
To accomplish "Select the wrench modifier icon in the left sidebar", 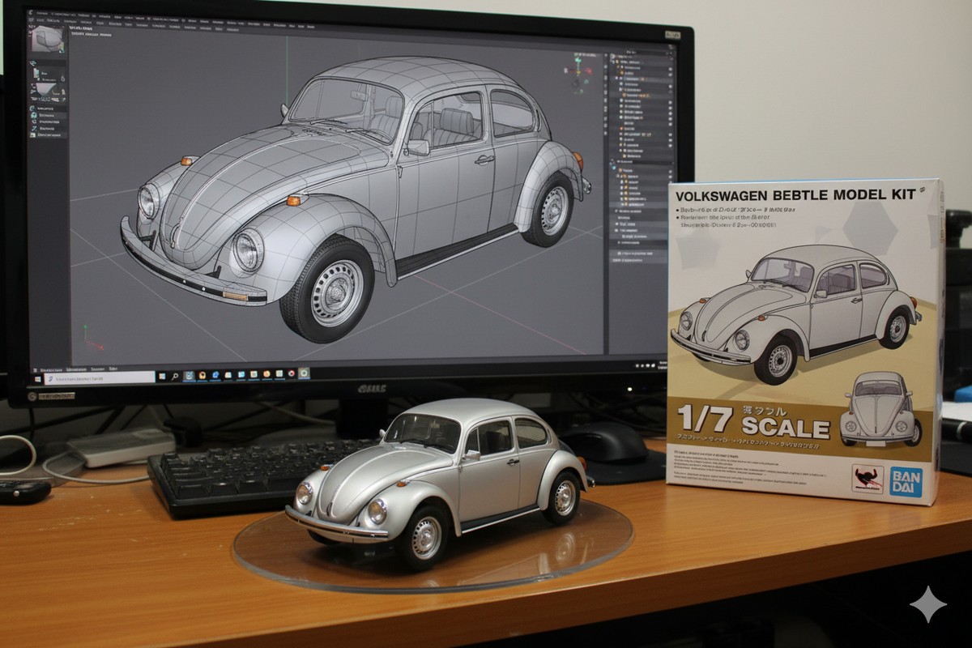I will (x=32, y=128).
